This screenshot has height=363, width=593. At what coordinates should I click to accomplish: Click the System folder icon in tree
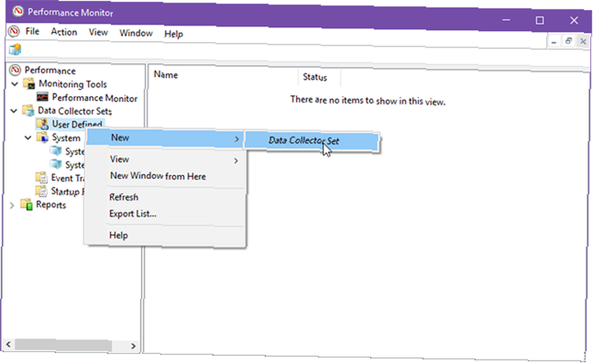click(x=42, y=137)
